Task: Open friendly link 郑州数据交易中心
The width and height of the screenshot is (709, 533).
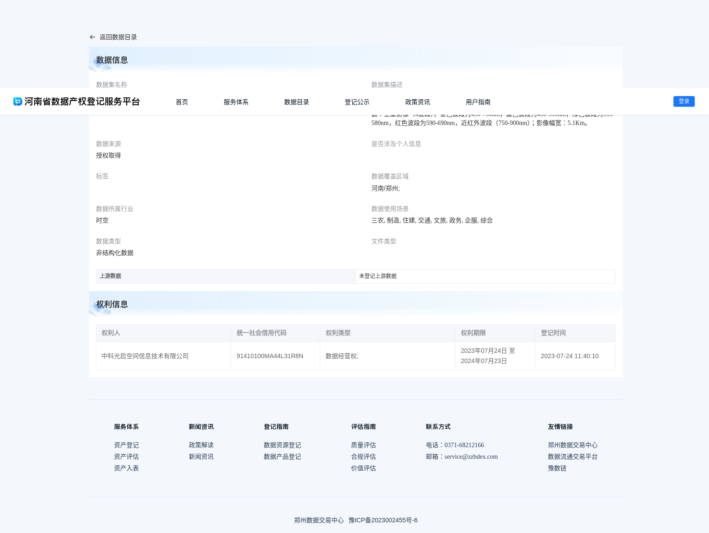Action: [573, 445]
